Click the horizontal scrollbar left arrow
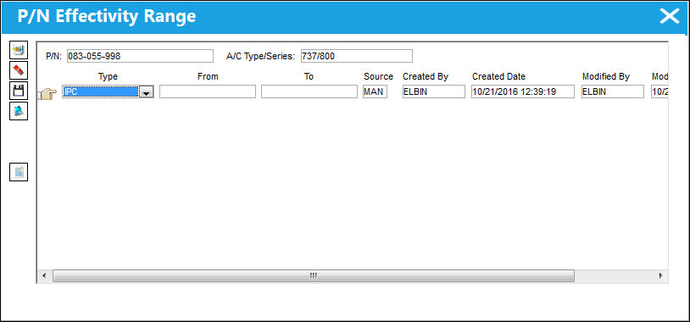The width and height of the screenshot is (690, 322). tap(43, 275)
